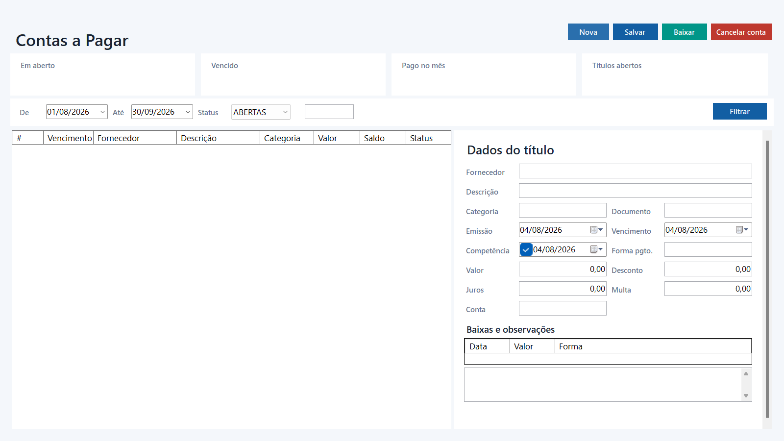
Task: Open the Status ABERTAS dropdown
Action: point(261,112)
